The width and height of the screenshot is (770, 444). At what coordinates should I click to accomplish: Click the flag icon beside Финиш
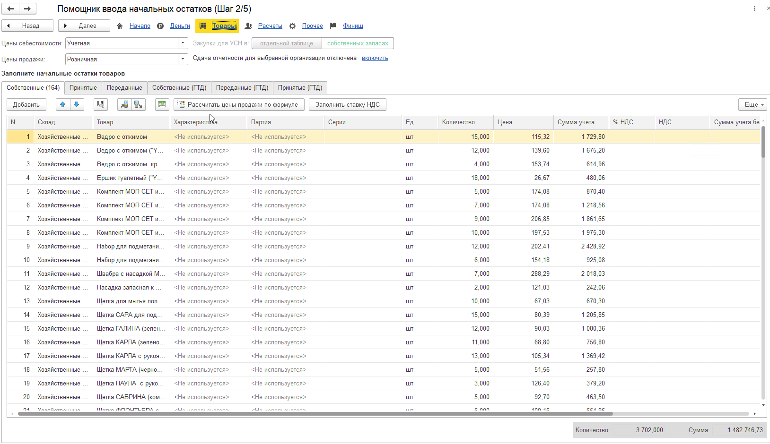(333, 26)
